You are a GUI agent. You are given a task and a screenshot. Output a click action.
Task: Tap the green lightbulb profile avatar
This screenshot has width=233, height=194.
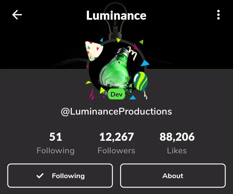pos(116,69)
